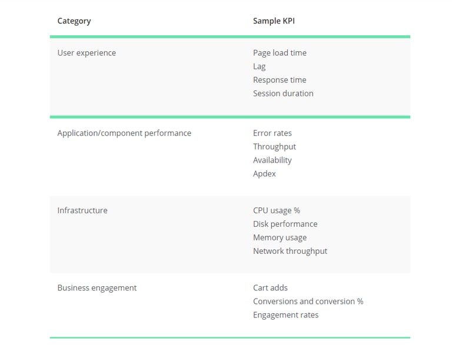Click the Cart adds entry
The width and height of the screenshot is (452, 352).
pos(270,288)
